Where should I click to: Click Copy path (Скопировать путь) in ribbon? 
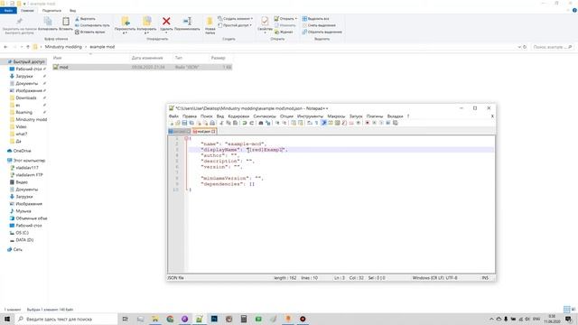coord(92,25)
